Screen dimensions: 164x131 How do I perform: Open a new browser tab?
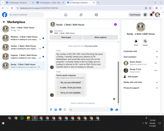coord(98,3)
